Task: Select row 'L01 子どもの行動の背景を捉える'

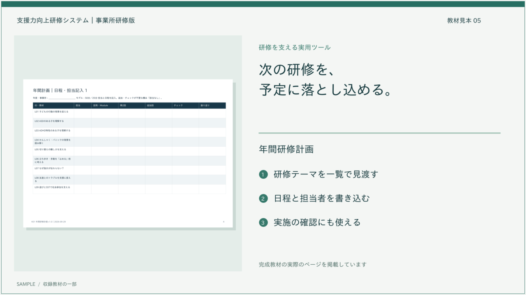Action: (129, 113)
